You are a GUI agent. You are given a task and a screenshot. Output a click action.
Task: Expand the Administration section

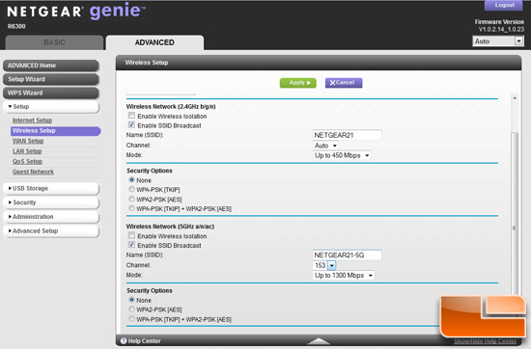tap(51, 217)
